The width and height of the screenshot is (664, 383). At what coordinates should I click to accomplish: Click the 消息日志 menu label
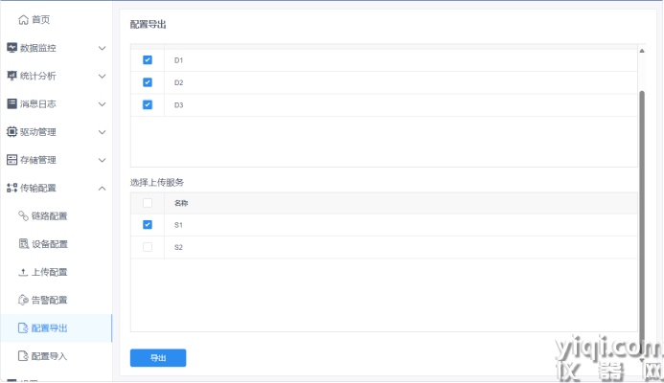pyautogui.click(x=37, y=104)
